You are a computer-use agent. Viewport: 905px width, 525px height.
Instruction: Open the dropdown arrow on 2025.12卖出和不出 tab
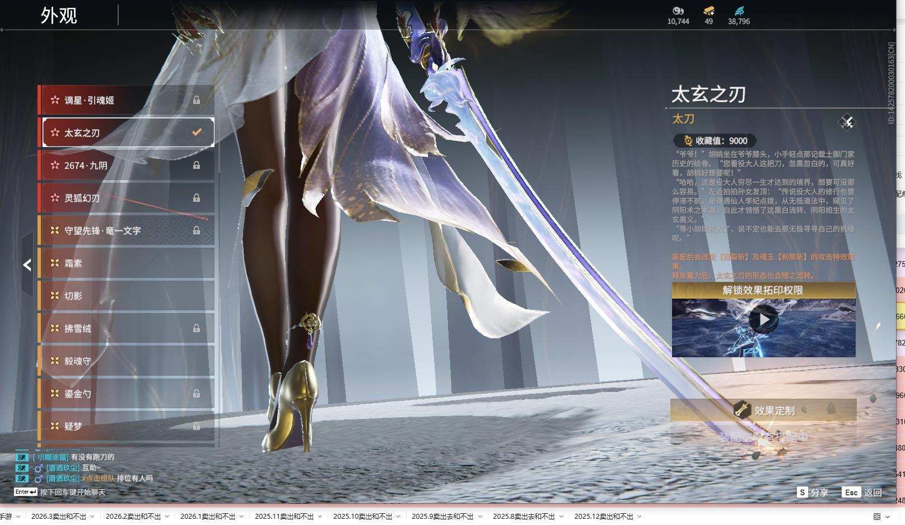[639, 517]
